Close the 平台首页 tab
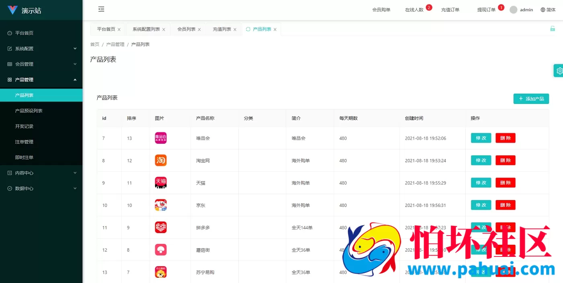Screen dimensions: 563x283 click(119, 29)
